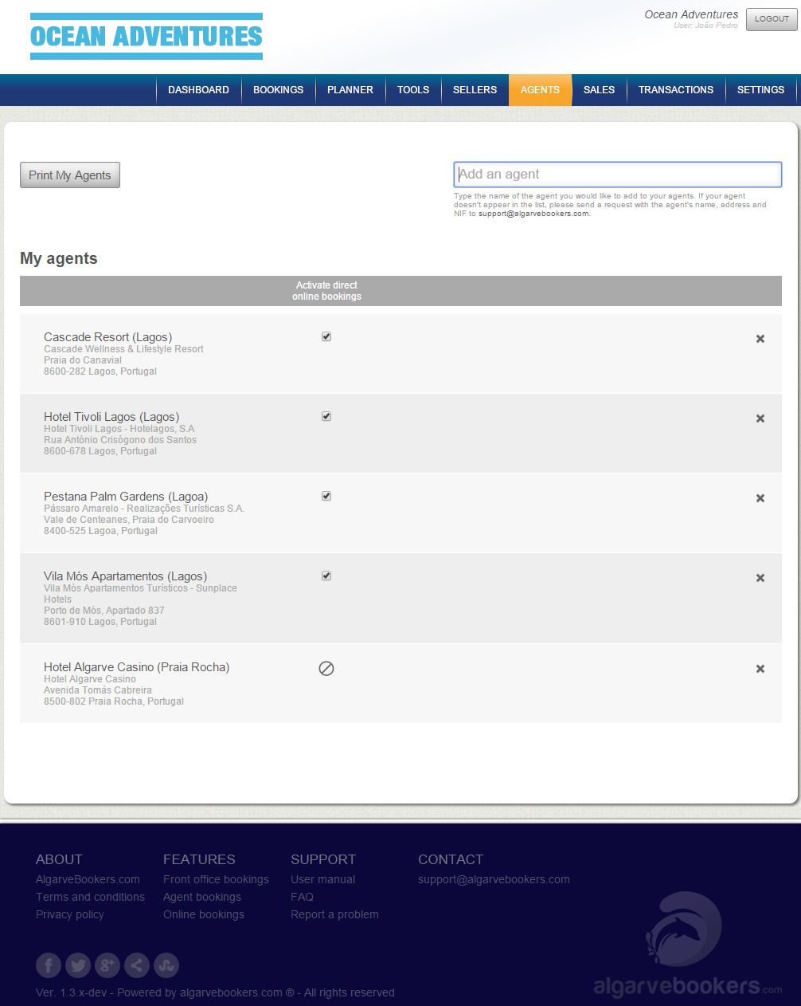The image size is (801, 1006).
Task: Open the Twitter social icon in footer
Action: pyautogui.click(x=78, y=965)
